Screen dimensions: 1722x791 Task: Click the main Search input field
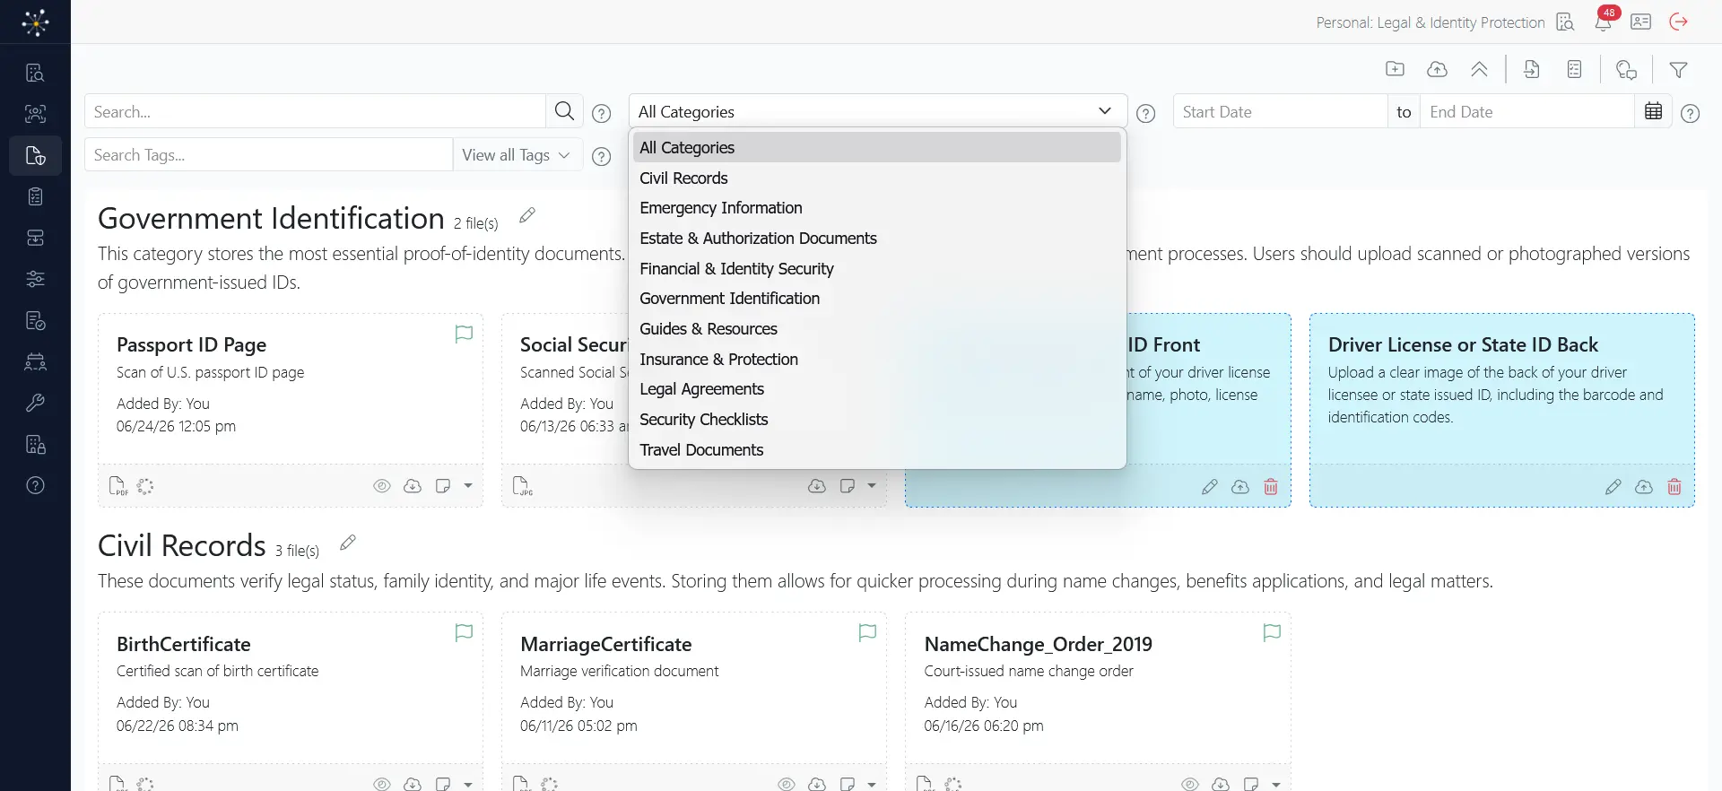(x=316, y=111)
